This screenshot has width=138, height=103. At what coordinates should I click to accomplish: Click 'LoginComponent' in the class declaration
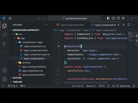click(93, 67)
